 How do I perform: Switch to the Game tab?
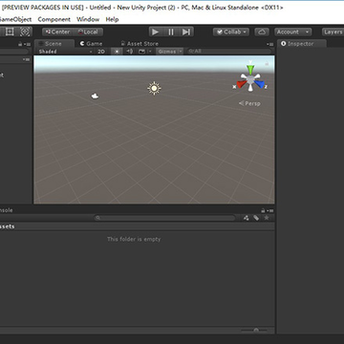[91, 44]
